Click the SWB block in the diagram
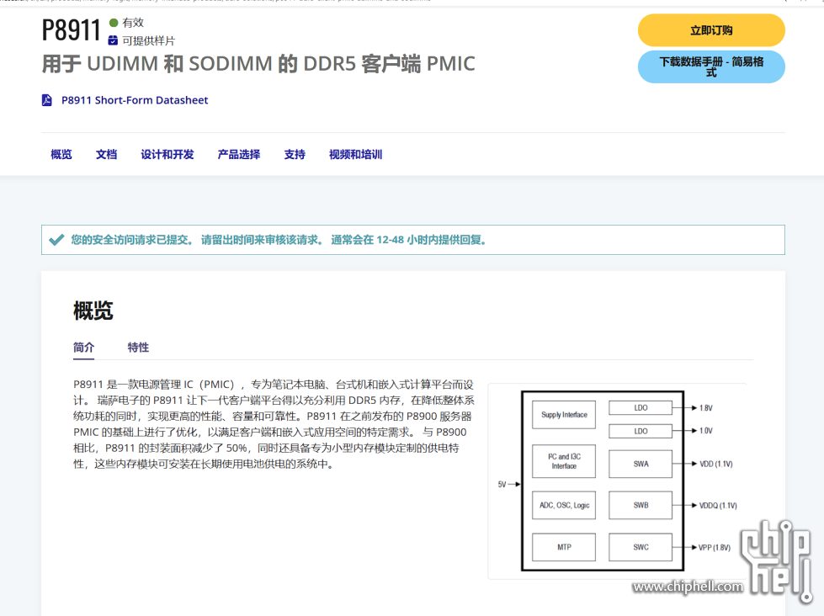The height and width of the screenshot is (616, 824). point(641,505)
